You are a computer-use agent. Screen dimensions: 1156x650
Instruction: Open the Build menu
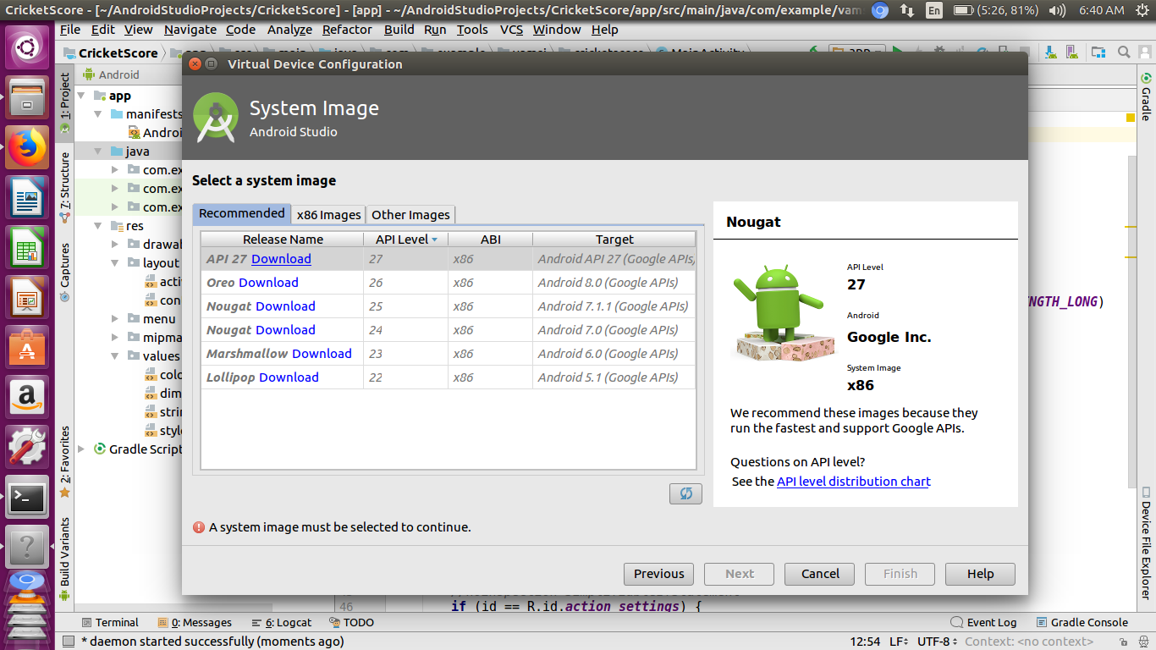point(399,29)
